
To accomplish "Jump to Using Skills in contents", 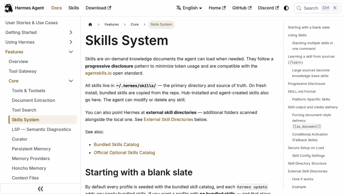I will [x=297, y=35].
